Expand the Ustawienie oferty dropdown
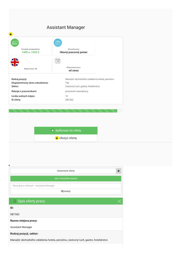This screenshot has width=181, height=256. [63, 171]
